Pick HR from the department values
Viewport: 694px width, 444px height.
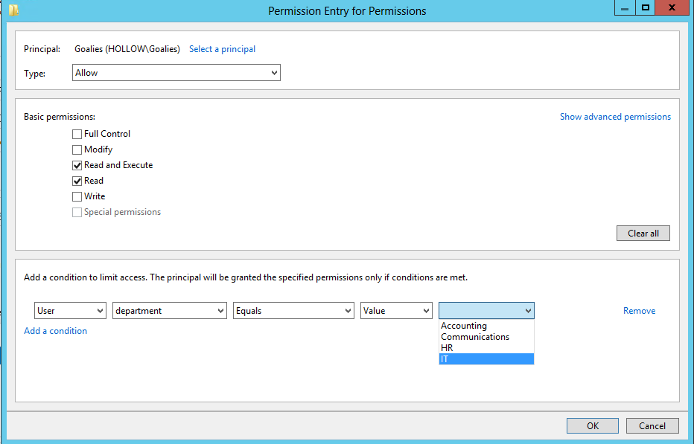tap(447, 348)
